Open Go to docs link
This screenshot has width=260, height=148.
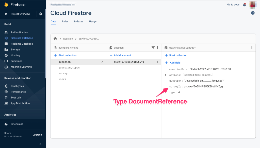[233, 5]
